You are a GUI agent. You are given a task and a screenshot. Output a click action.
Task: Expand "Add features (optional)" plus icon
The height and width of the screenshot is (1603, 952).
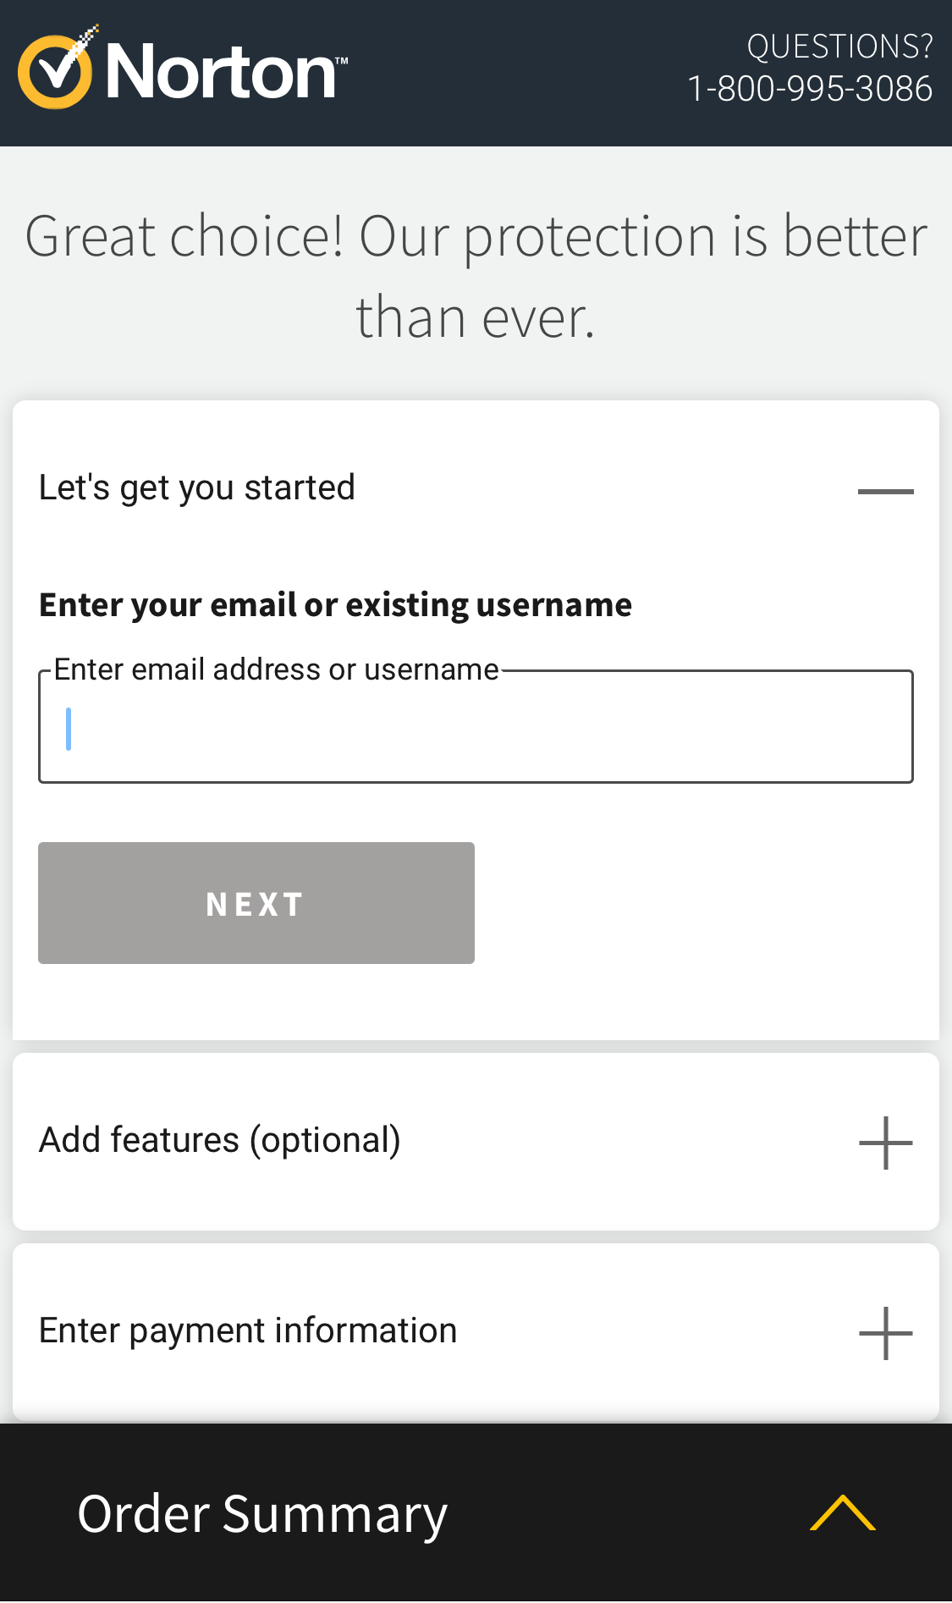click(885, 1141)
